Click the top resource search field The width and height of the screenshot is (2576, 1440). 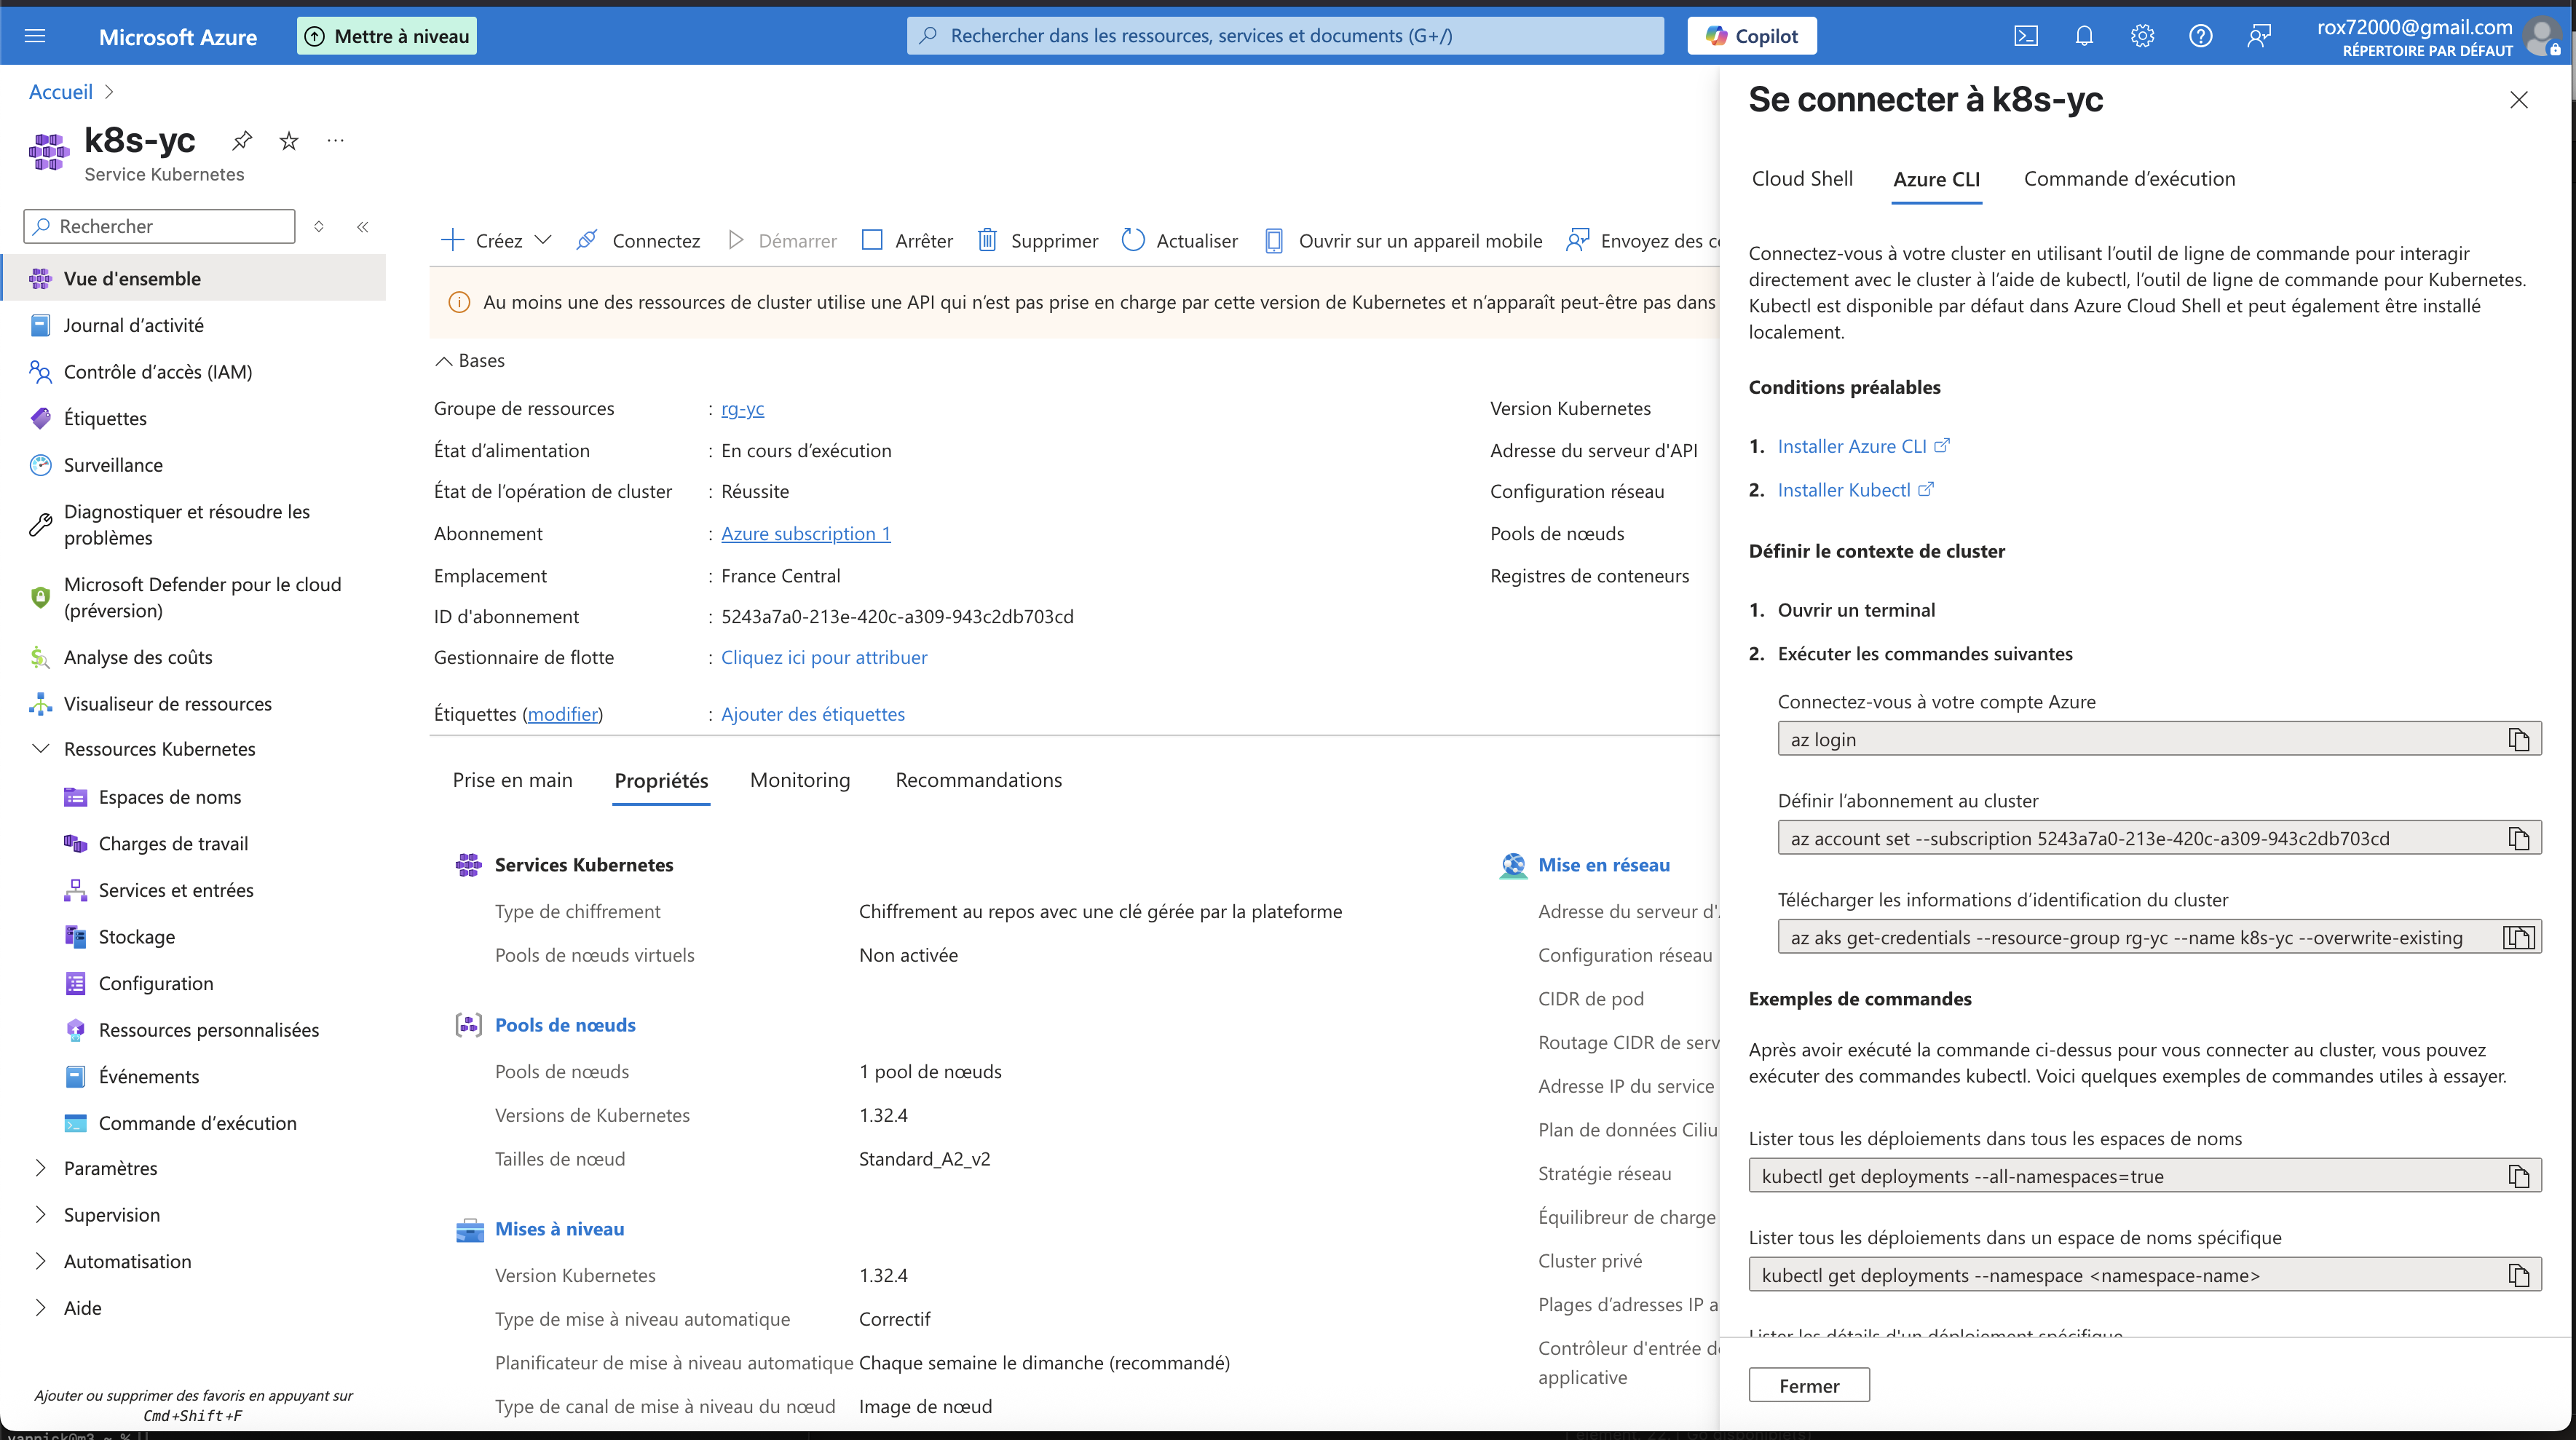tap(1285, 36)
